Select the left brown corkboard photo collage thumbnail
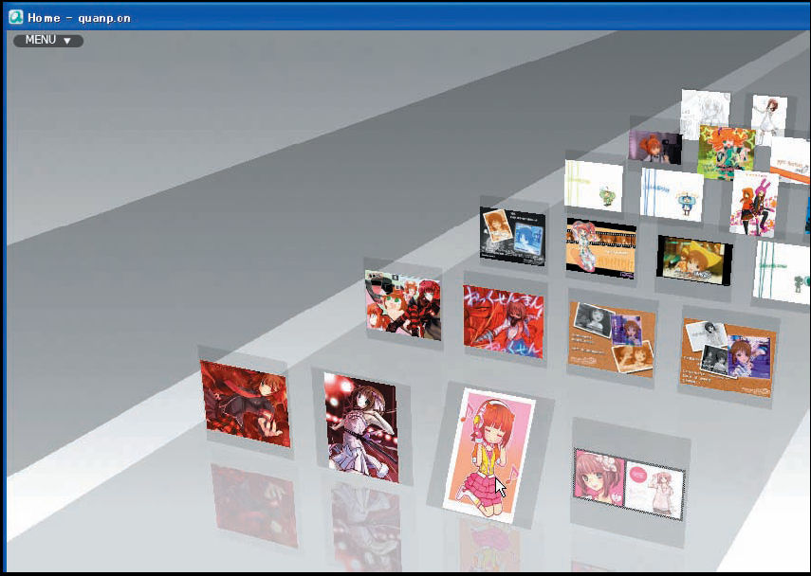The width and height of the screenshot is (811, 576). coord(612,340)
